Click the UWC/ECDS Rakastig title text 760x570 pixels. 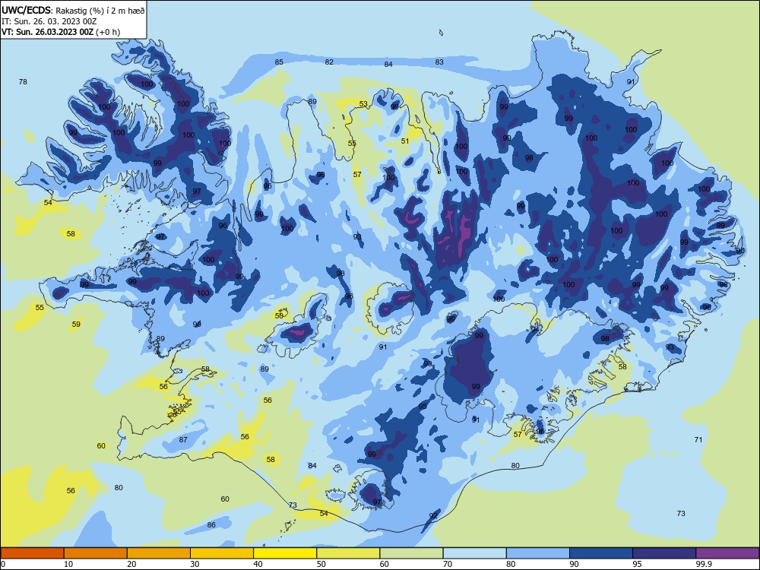pyautogui.click(x=73, y=10)
